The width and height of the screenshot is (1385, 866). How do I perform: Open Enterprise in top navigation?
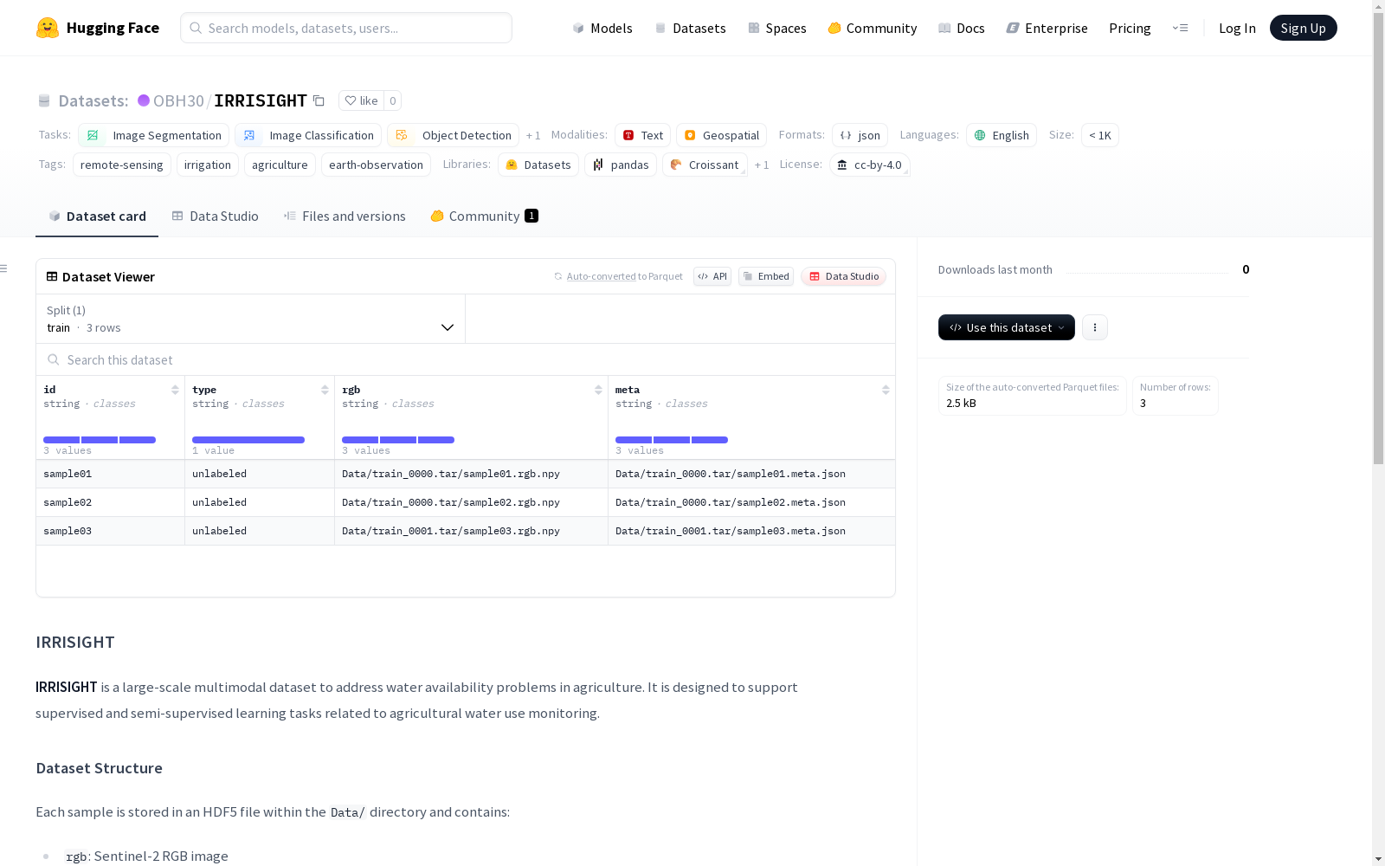(x=1047, y=28)
